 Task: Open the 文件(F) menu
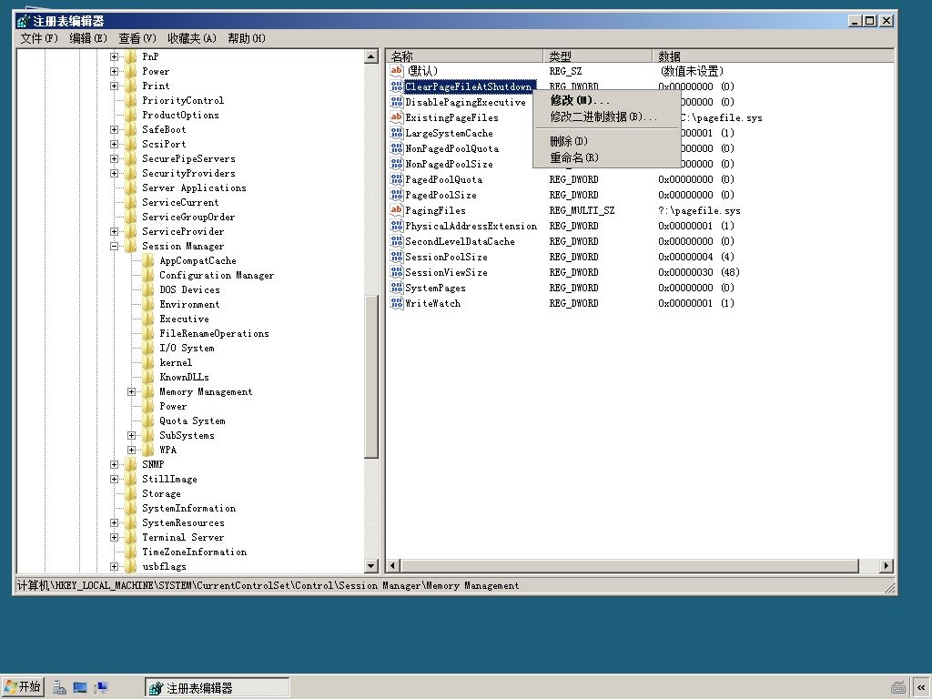pos(39,38)
